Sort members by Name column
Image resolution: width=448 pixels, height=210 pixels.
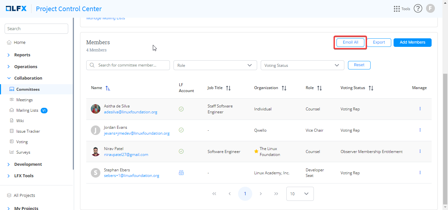click(108, 88)
